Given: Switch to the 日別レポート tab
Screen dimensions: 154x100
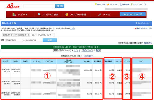Looking at the screenshot, I should 8,35.
